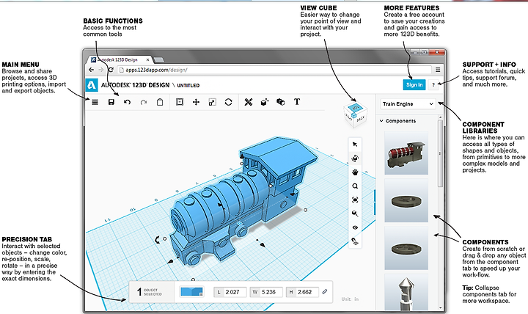The height and width of the screenshot is (314, 528).
Task: Open a new browser tab
Action: (x=158, y=60)
